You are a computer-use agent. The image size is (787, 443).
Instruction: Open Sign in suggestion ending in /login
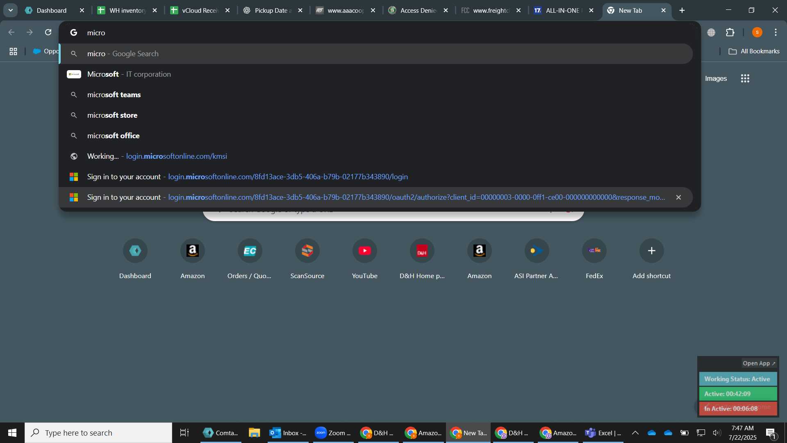376,177
